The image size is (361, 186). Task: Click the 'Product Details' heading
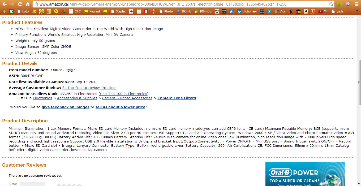20,63
